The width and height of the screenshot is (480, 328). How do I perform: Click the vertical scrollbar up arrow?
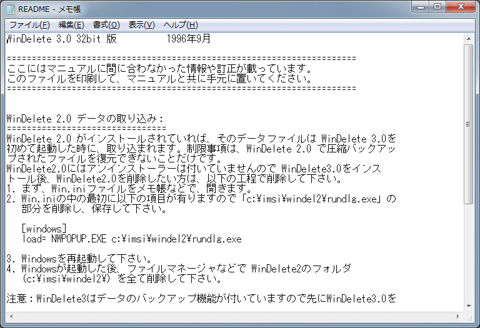point(469,39)
